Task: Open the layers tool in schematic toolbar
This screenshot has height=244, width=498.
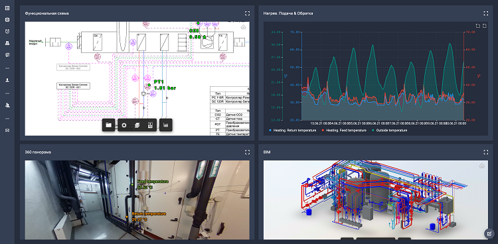Action: click(137, 125)
